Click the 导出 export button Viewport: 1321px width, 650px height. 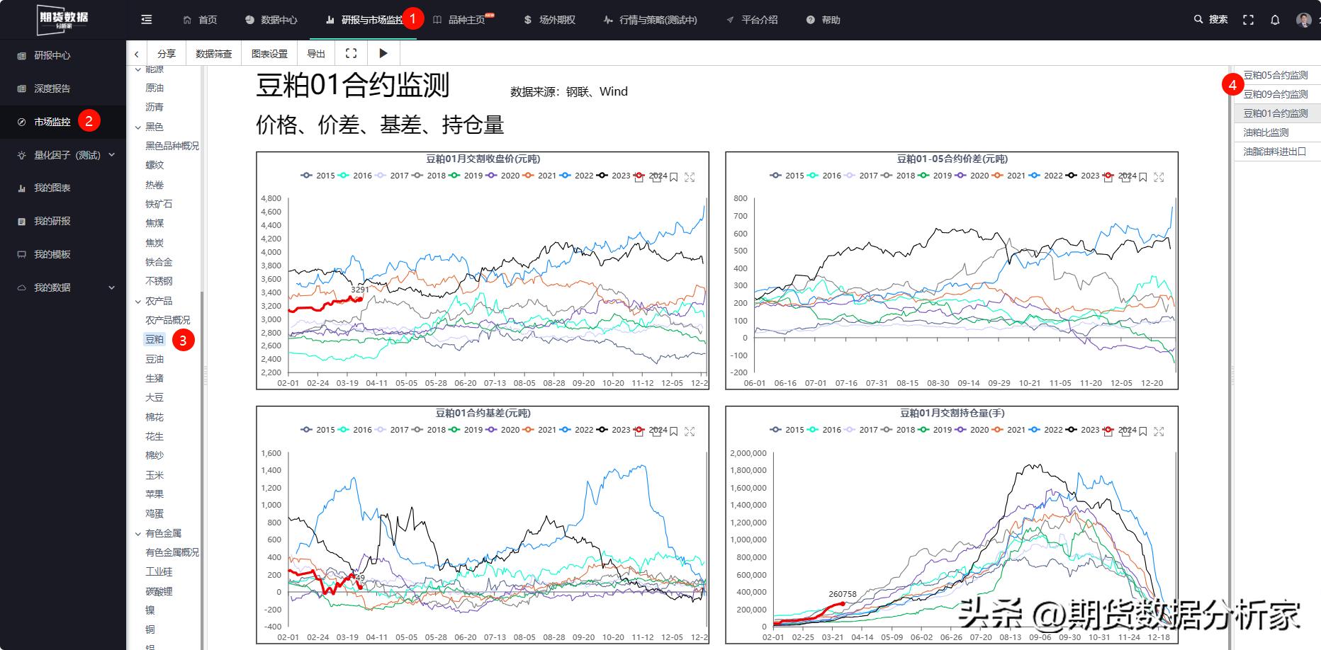(316, 54)
